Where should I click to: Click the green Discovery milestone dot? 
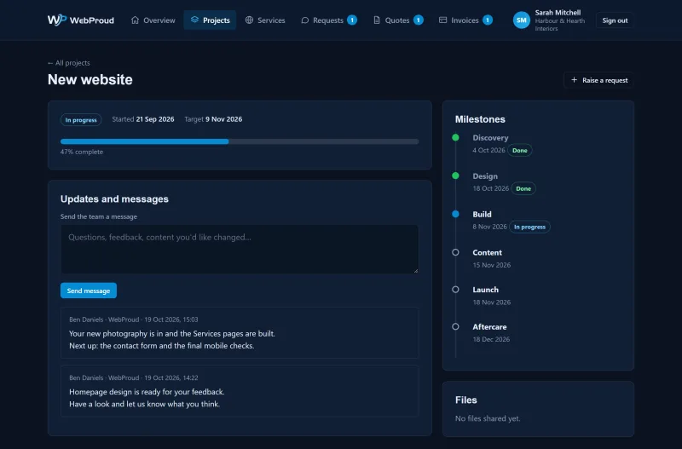click(x=455, y=137)
